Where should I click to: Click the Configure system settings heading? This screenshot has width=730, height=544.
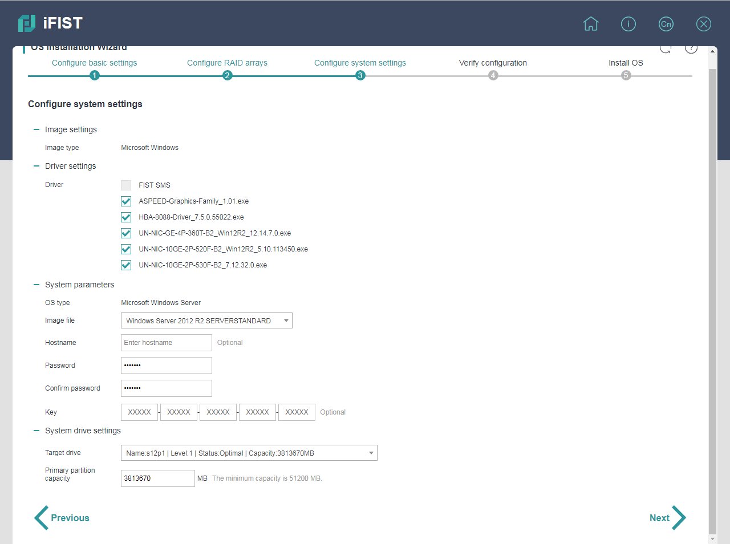coord(86,104)
